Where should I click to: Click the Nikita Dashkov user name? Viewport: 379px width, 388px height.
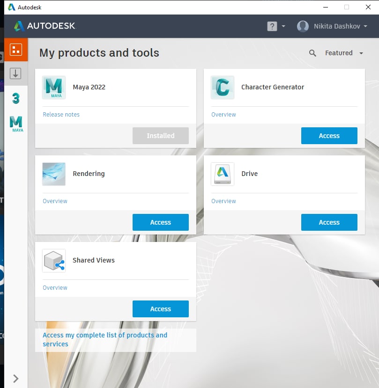(337, 26)
